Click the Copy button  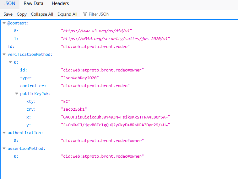tap(22, 14)
